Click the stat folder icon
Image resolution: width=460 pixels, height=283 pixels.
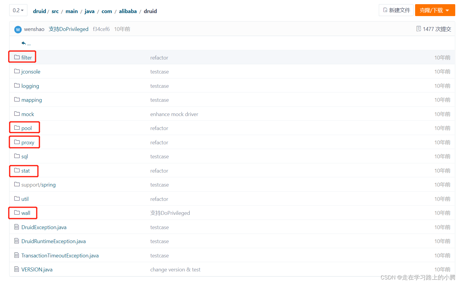[x=17, y=170]
